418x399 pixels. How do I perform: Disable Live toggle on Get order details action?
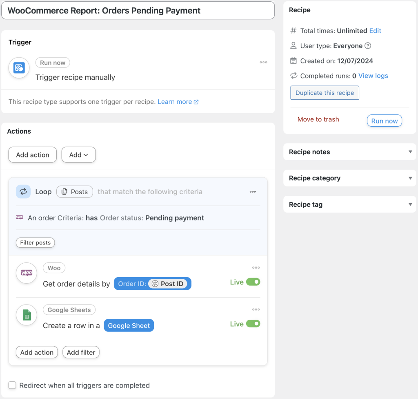tap(254, 282)
